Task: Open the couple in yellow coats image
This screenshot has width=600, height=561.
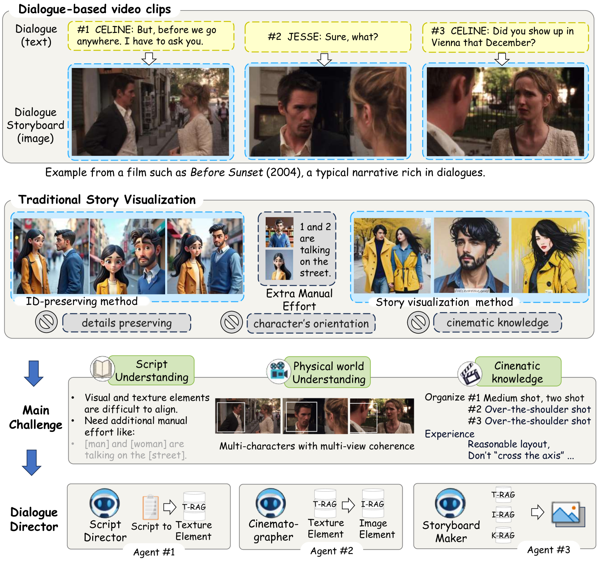Action: pyautogui.click(x=393, y=255)
